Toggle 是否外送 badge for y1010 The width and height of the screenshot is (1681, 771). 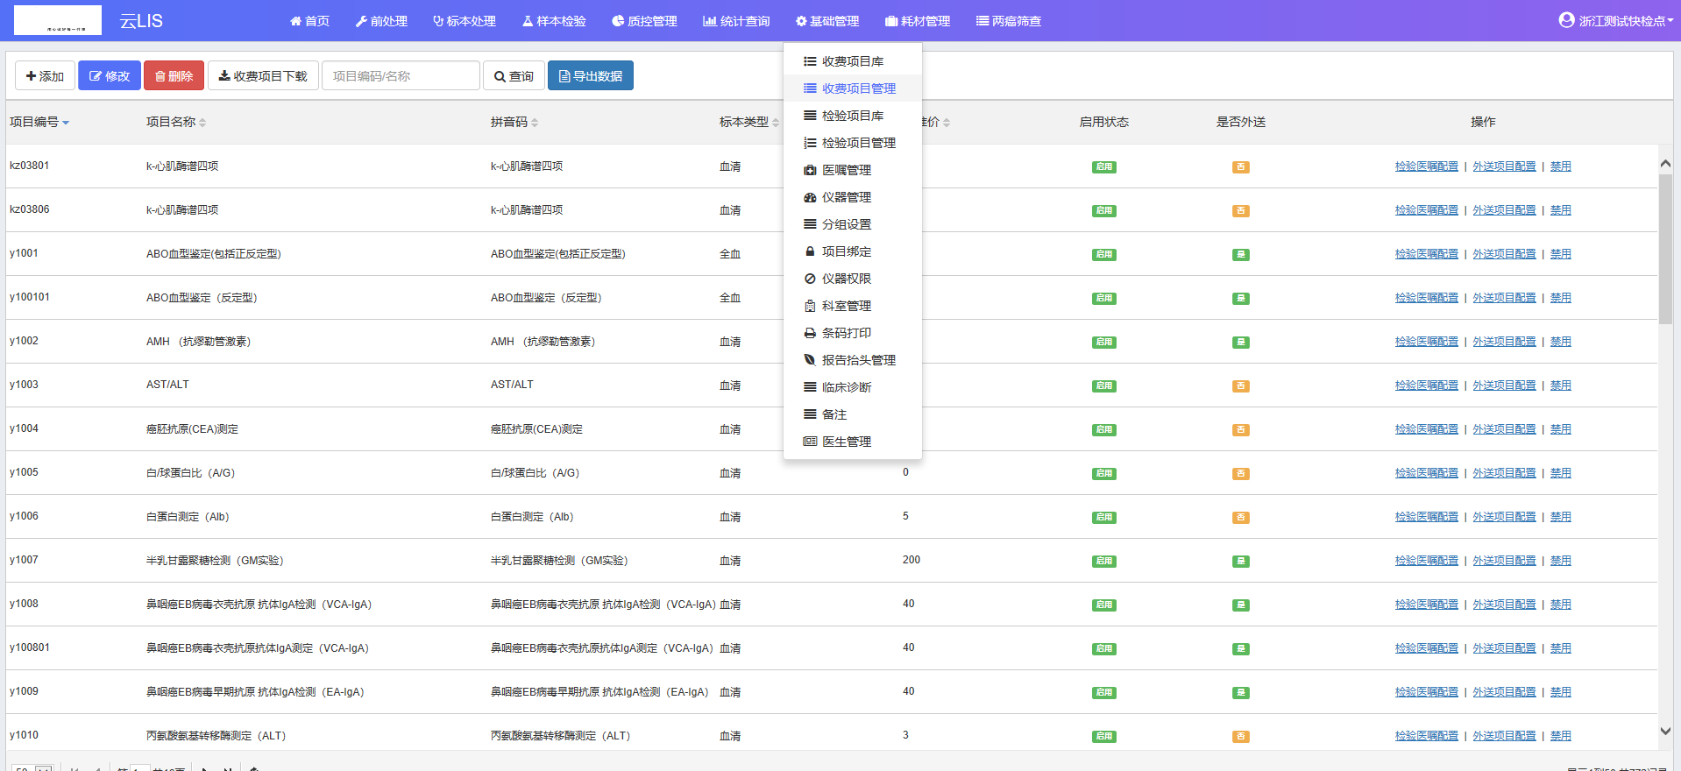[x=1240, y=736]
